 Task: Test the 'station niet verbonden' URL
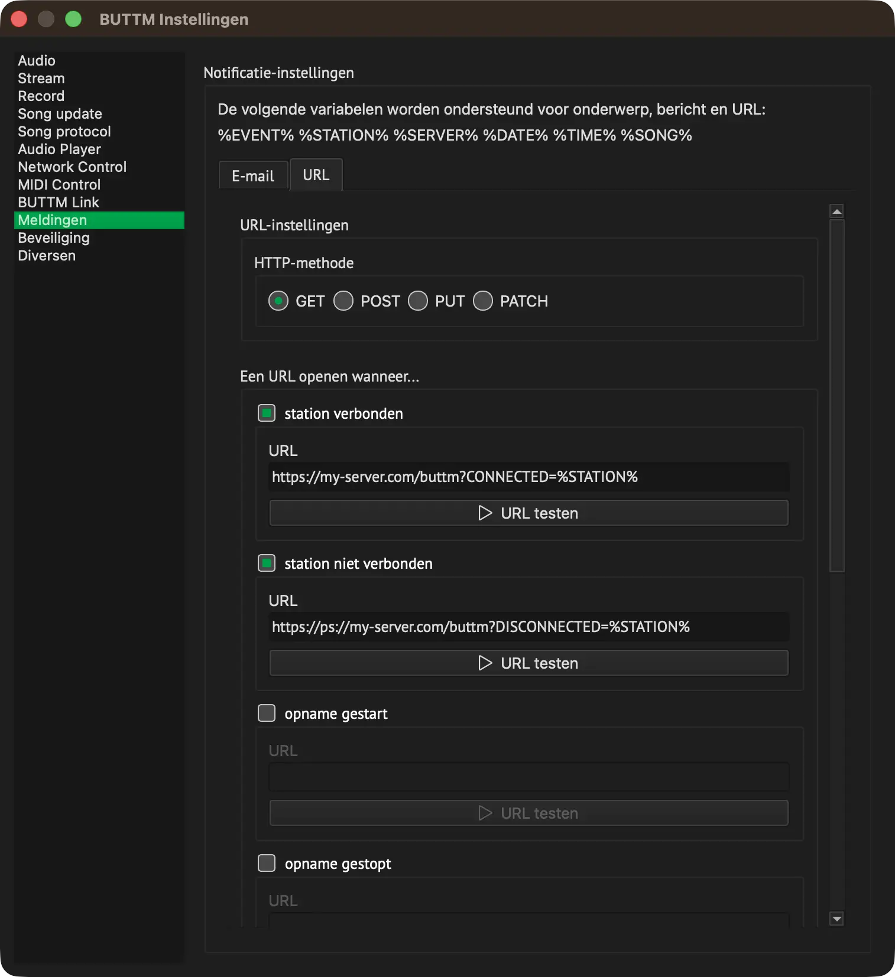pyautogui.click(x=529, y=663)
